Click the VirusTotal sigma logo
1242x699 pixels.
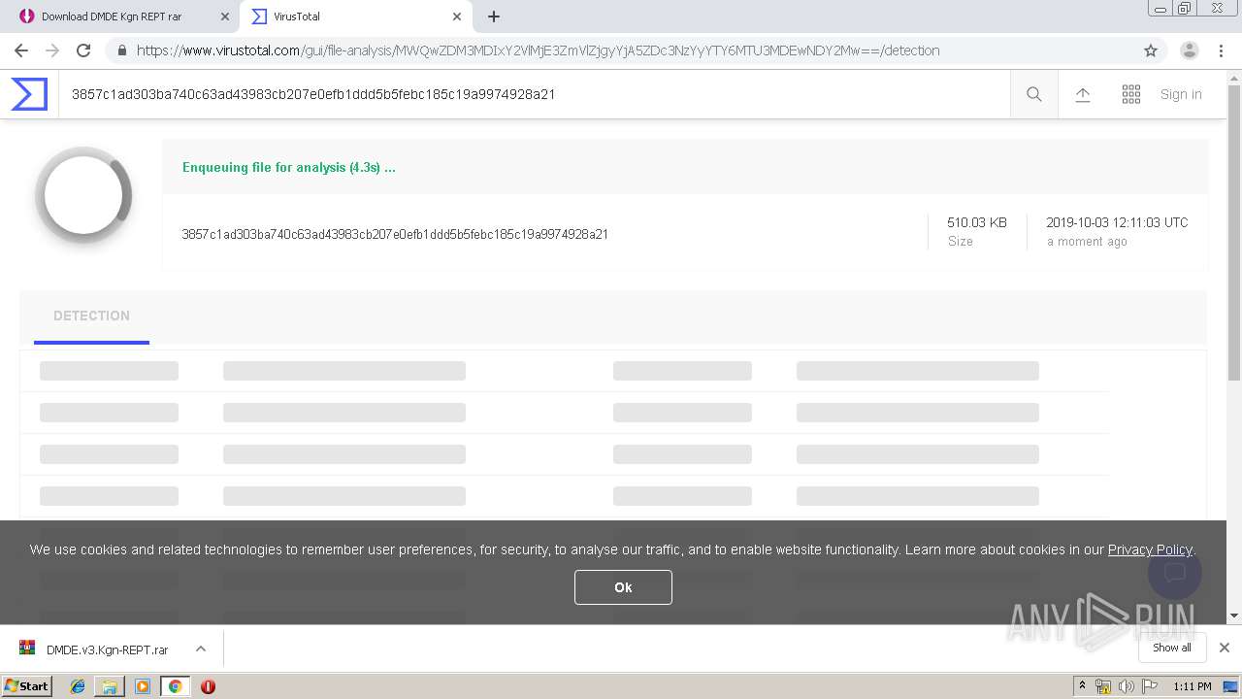29,94
